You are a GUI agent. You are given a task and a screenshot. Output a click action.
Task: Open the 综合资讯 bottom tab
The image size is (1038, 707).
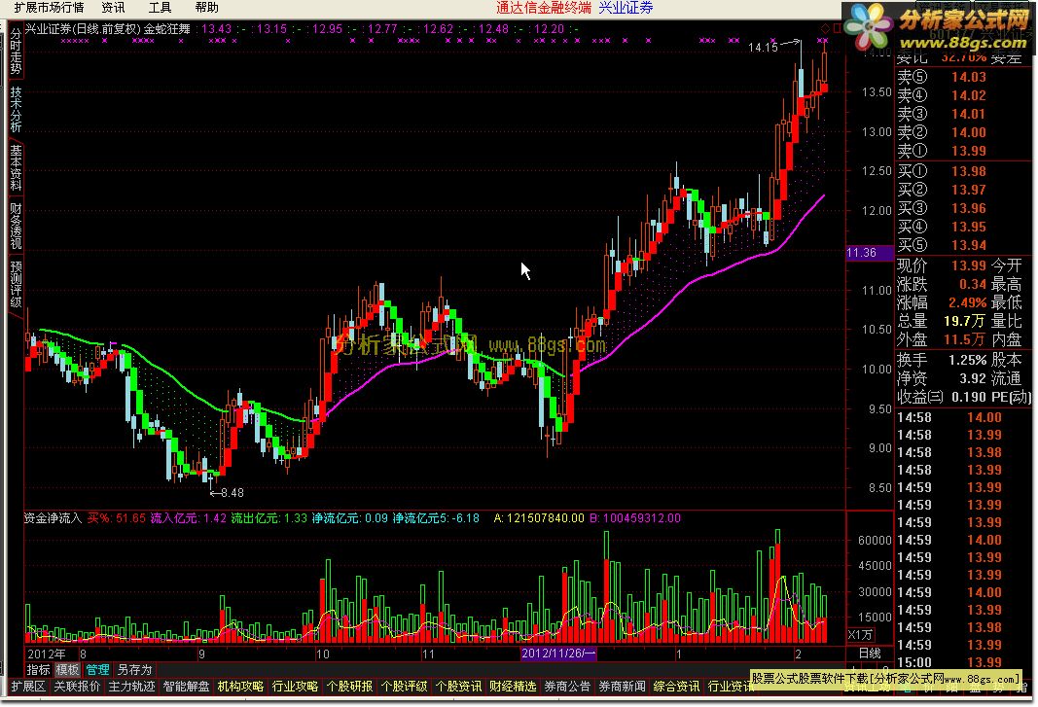click(x=676, y=687)
